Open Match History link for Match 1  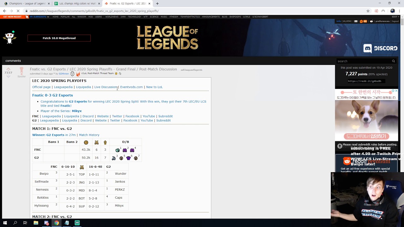(89, 135)
